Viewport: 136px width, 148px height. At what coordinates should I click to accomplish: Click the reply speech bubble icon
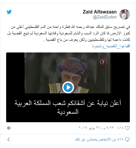pos(127,140)
